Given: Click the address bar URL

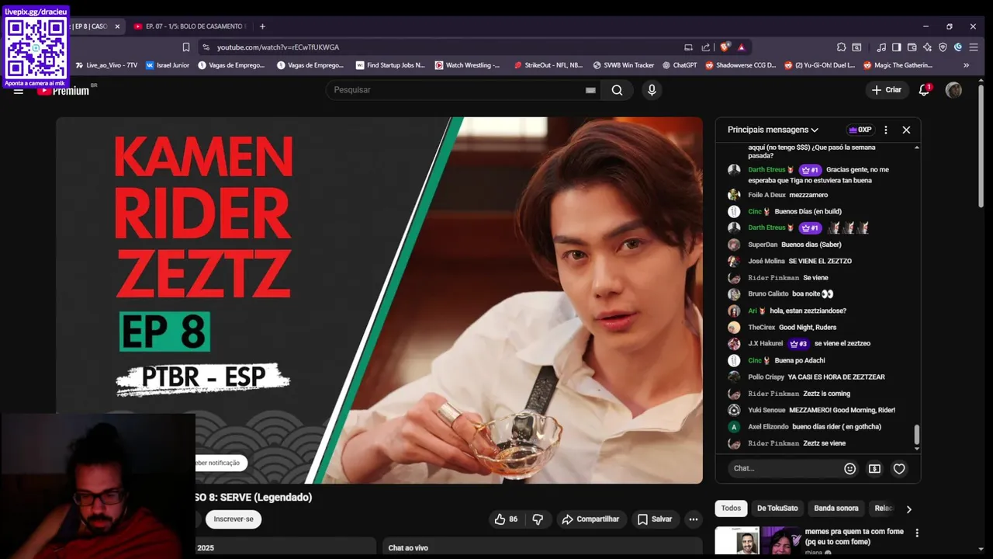Looking at the screenshot, I should 278,47.
